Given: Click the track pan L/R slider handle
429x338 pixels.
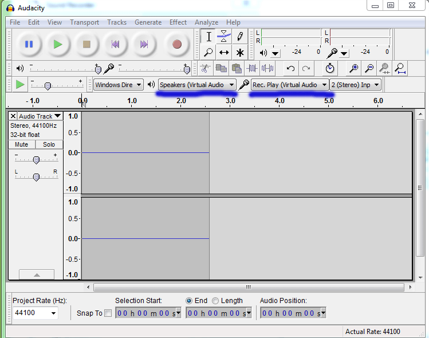Looking at the screenshot, I should [x=36, y=177].
